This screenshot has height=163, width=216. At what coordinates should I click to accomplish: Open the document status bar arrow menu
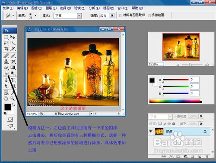91,114
